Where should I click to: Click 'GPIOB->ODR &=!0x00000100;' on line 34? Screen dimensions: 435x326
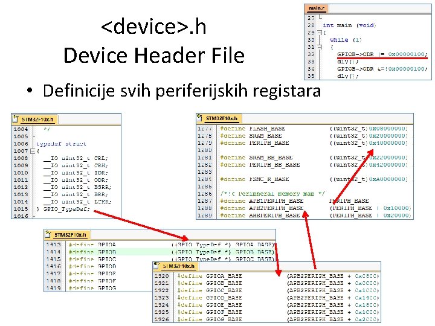coord(382,69)
